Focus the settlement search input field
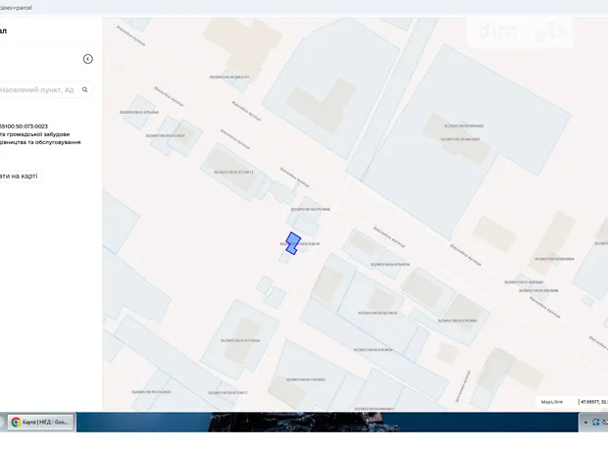 [x=37, y=89]
